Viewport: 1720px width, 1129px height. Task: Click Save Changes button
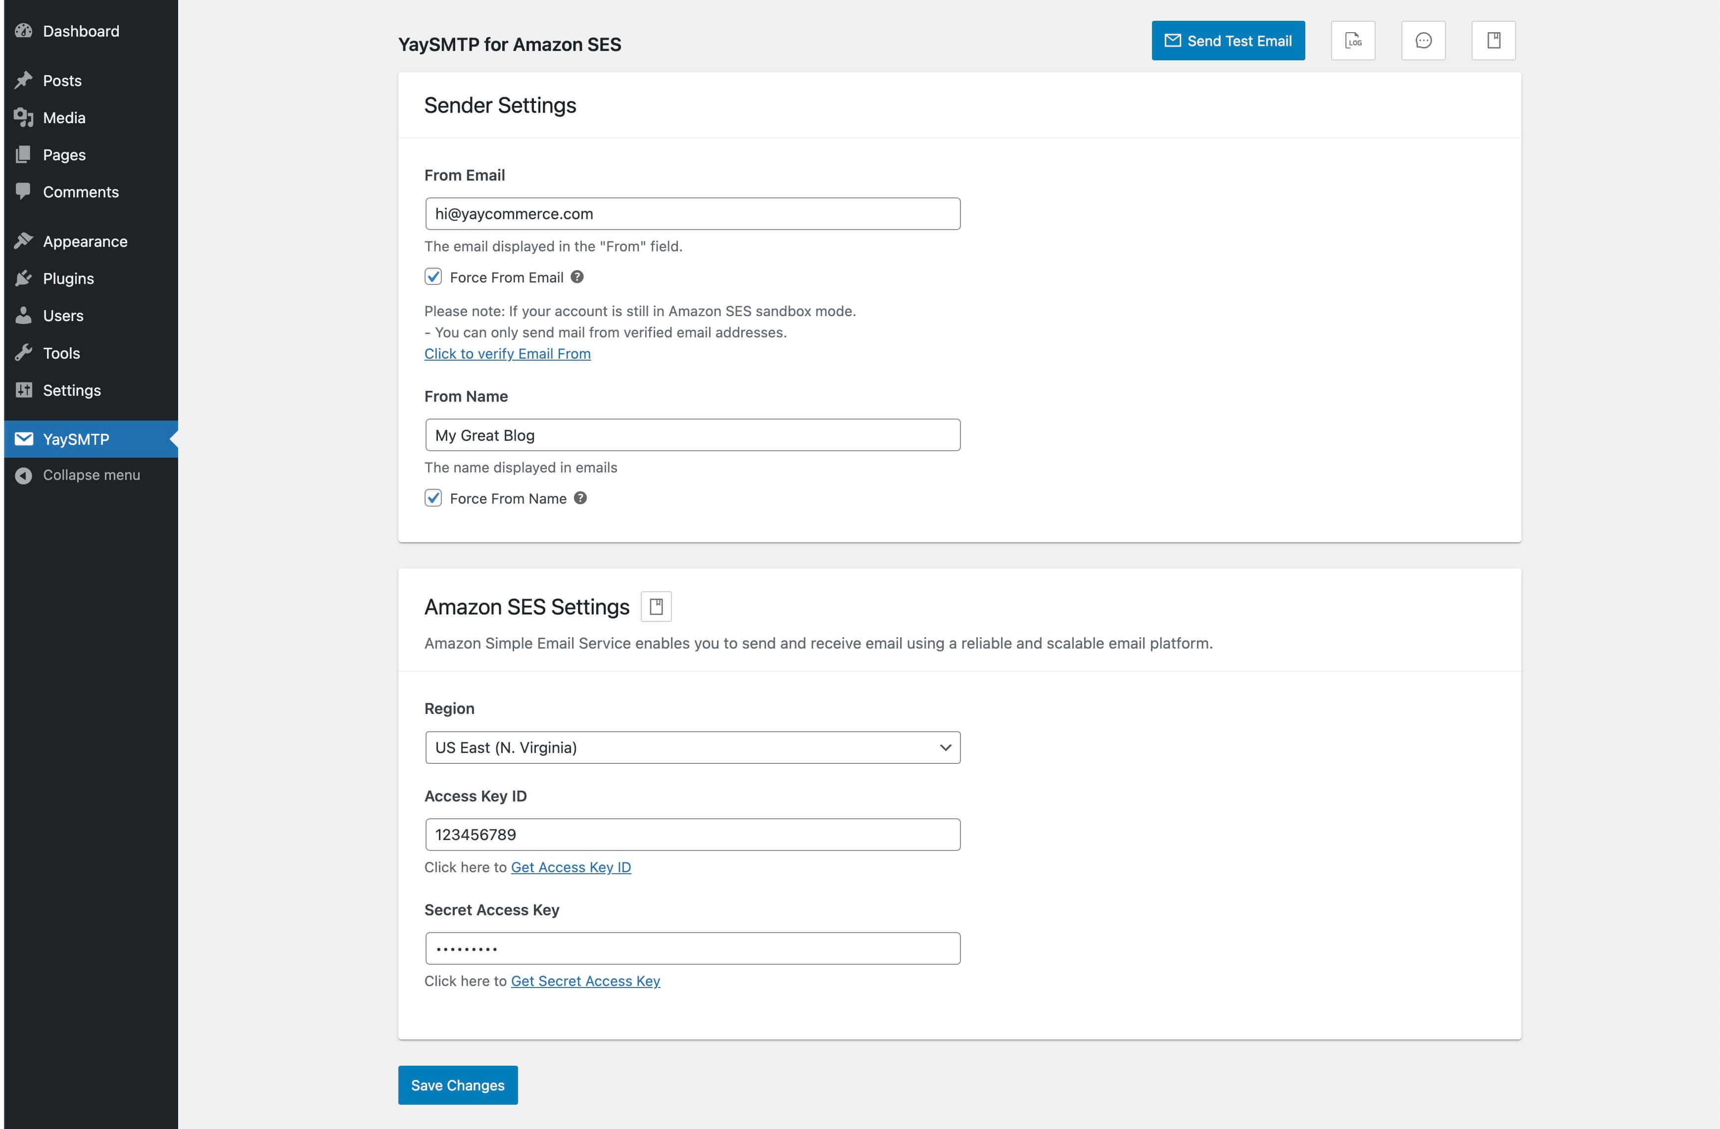click(x=457, y=1085)
